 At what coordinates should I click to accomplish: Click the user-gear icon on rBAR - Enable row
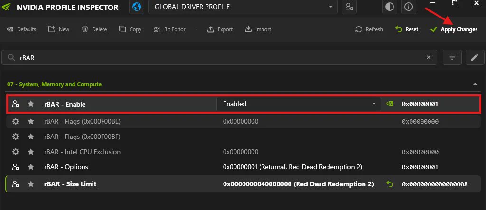(16, 104)
